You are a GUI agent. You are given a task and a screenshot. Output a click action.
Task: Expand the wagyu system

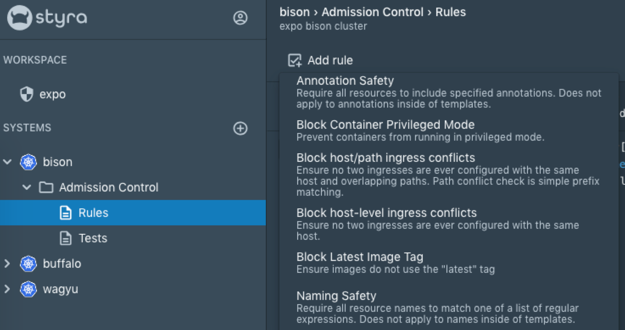(x=7, y=289)
